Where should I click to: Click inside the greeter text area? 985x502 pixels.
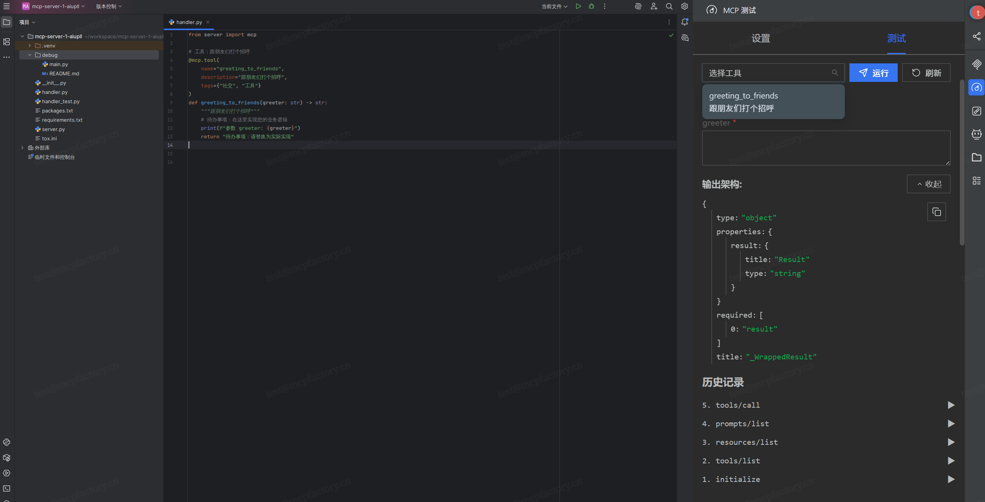point(826,148)
